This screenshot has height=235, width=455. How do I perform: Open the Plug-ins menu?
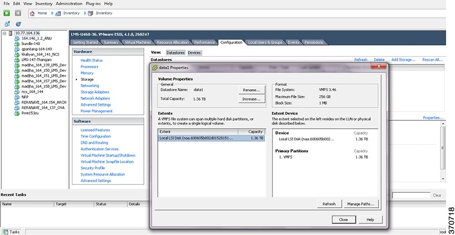pos(94,4)
